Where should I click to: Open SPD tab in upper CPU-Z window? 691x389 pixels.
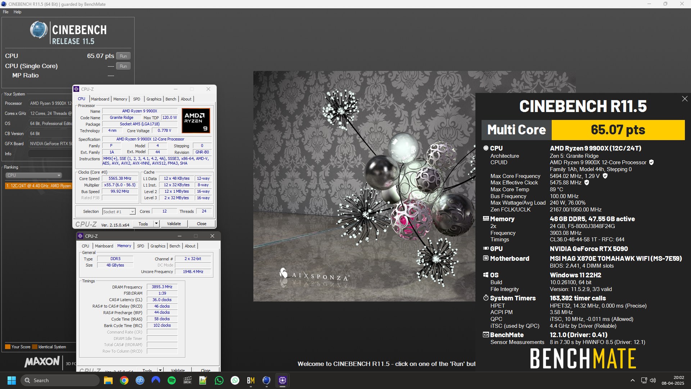coord(137,99)
